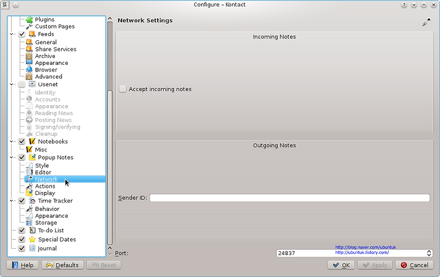The width and height of the screenshot is (440, 277).
Task: Open the Editor page icon
Action: click(x=29, y=172)
